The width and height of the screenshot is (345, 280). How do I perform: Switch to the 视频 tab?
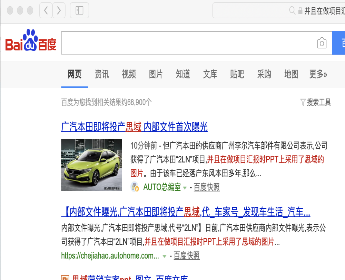point(129,74)
